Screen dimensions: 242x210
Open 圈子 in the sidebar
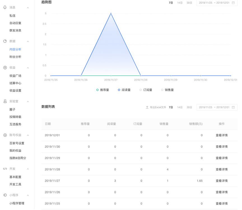coord(12,109)
